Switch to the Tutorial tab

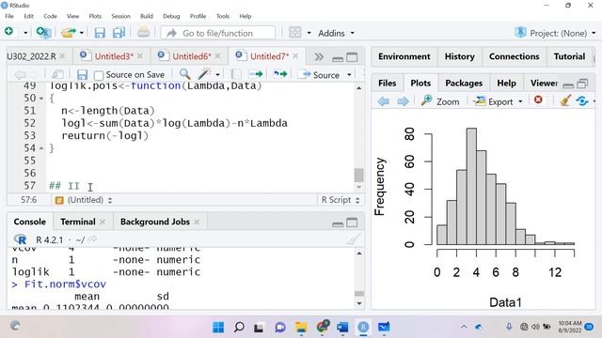[569, 56]
